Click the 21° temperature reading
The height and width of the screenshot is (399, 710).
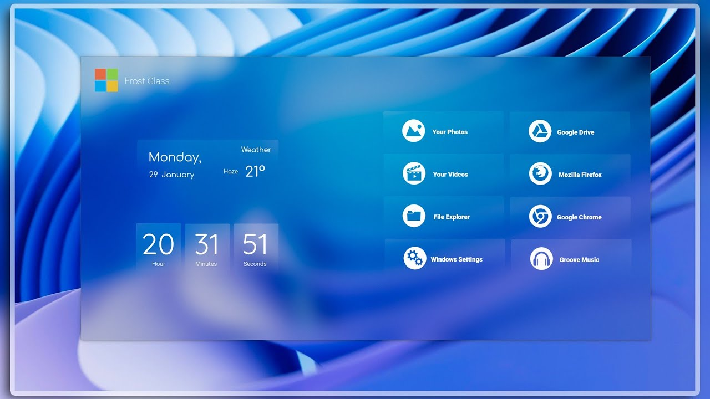(255, 172)
